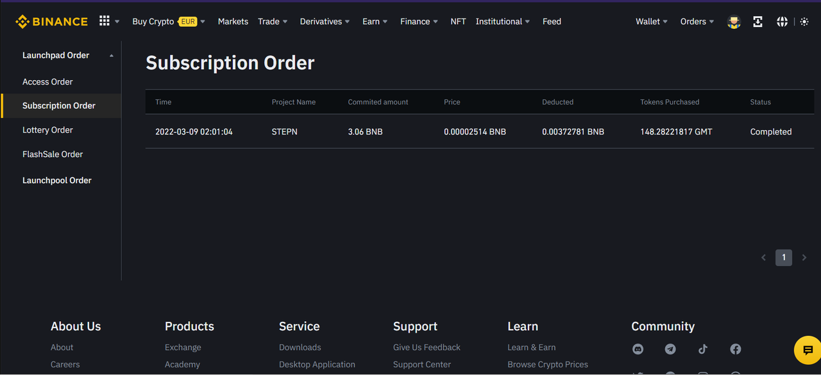The height and width of the screenshot is (375, 821).
Task: Open the Academy footer link
Action: 182,365
